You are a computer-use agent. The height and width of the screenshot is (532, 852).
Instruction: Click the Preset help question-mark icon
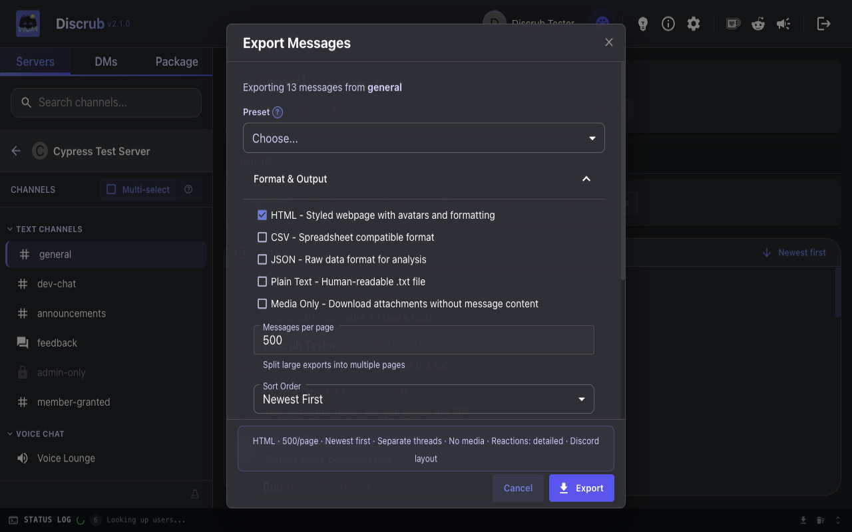pos(278,112)
